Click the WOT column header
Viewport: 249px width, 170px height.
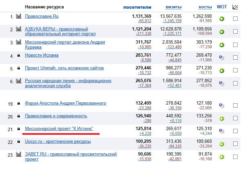click(x=222, y=7)
